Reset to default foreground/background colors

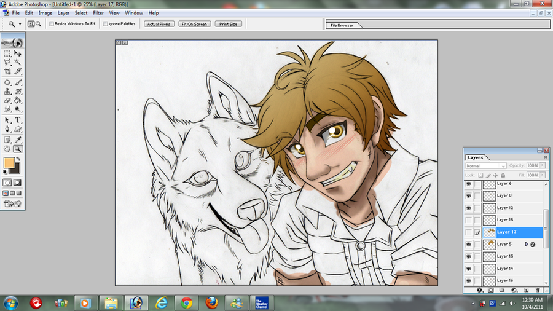(x=5, y=171)
